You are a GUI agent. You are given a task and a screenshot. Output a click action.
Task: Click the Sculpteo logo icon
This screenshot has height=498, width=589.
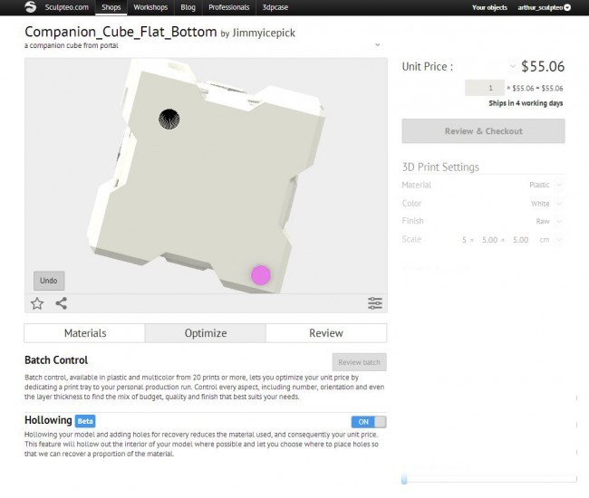[x=31, y=6]
